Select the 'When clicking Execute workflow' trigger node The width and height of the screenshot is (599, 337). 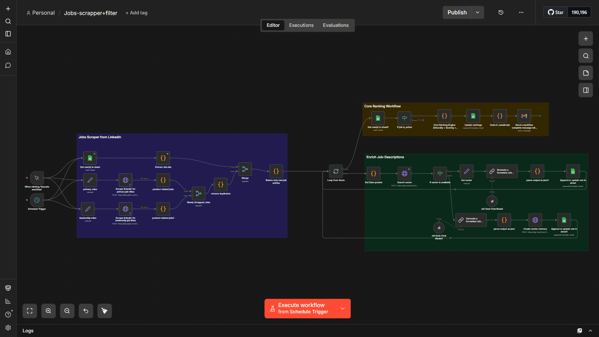37,178
